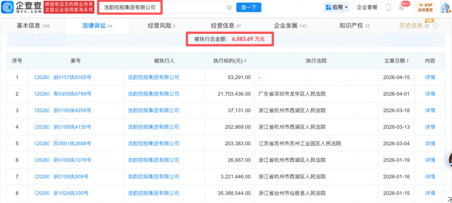Open 详情 for the 2026-04-15 case
The width and height of the screenshot is (452, 203).
[x=430, y=78]
